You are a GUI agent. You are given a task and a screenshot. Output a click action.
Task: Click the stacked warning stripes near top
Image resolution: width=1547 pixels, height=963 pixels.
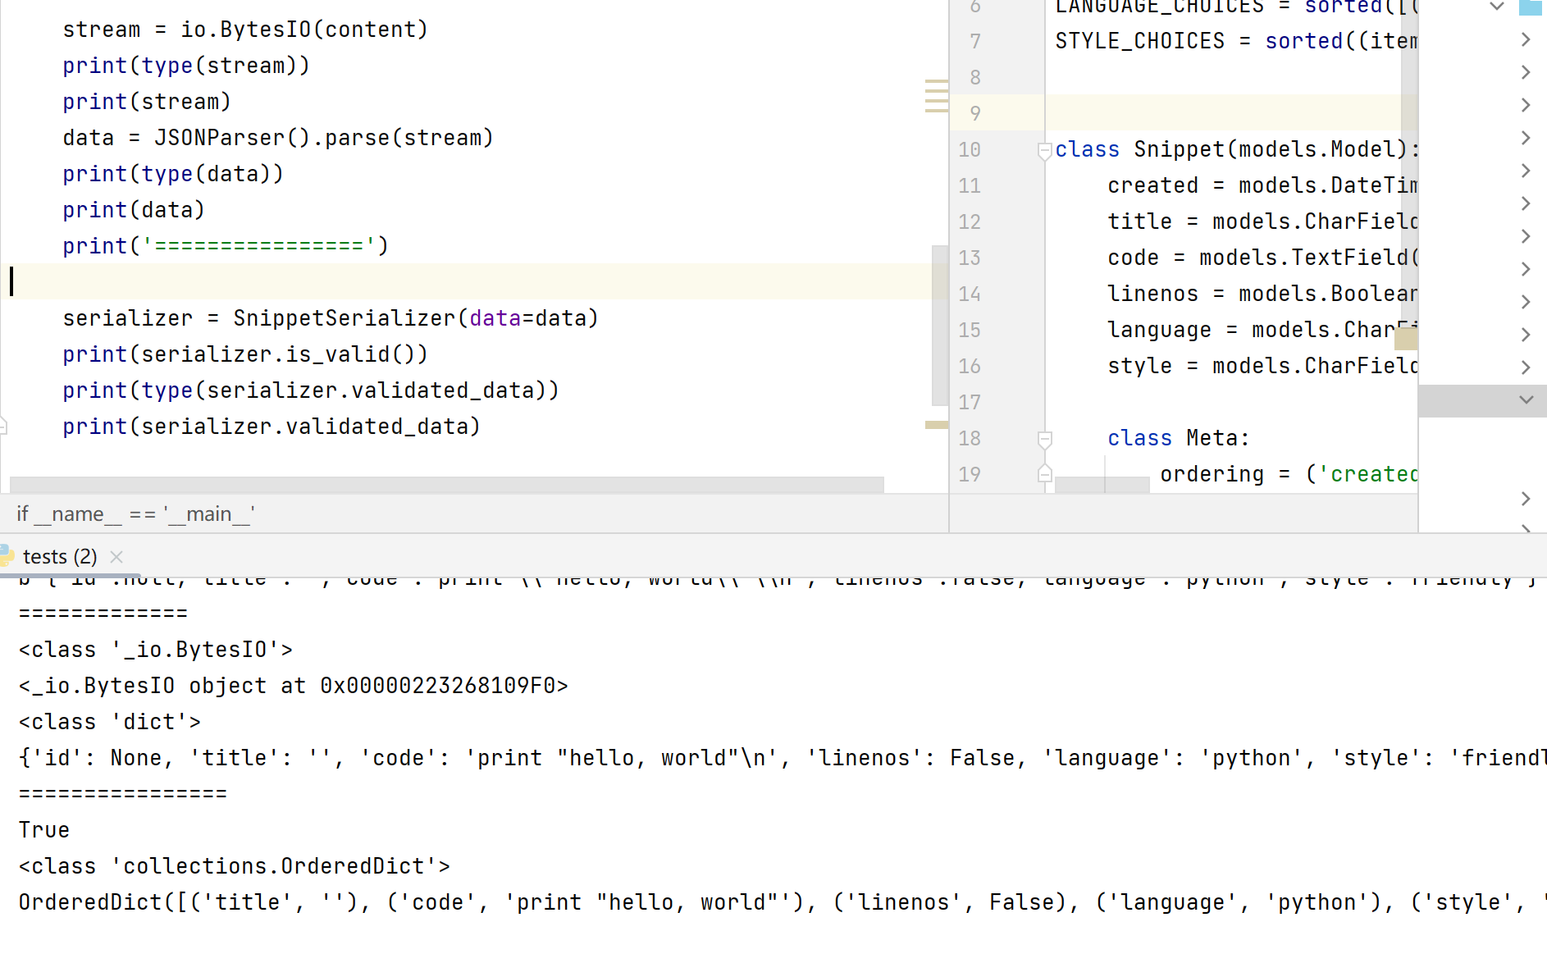coord(936,95)
